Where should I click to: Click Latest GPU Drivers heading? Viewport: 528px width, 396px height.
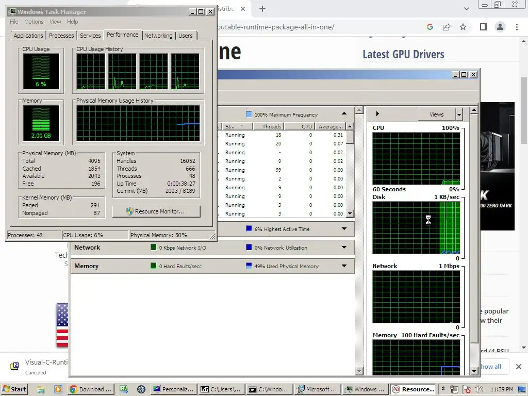click(x=403, y=54)
